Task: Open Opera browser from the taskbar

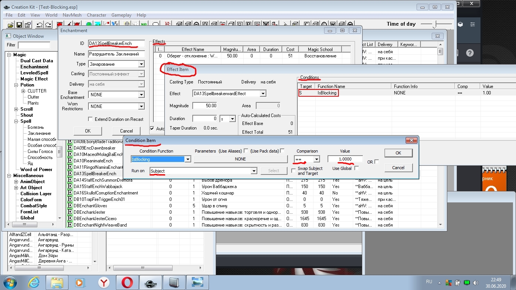Action: pyautogui.click(x=127, y=282)
